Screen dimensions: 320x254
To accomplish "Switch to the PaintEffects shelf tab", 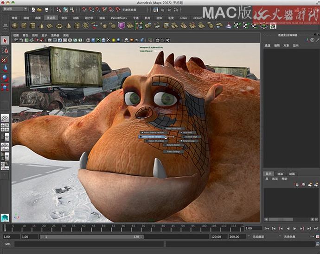I will pos(119,18).
